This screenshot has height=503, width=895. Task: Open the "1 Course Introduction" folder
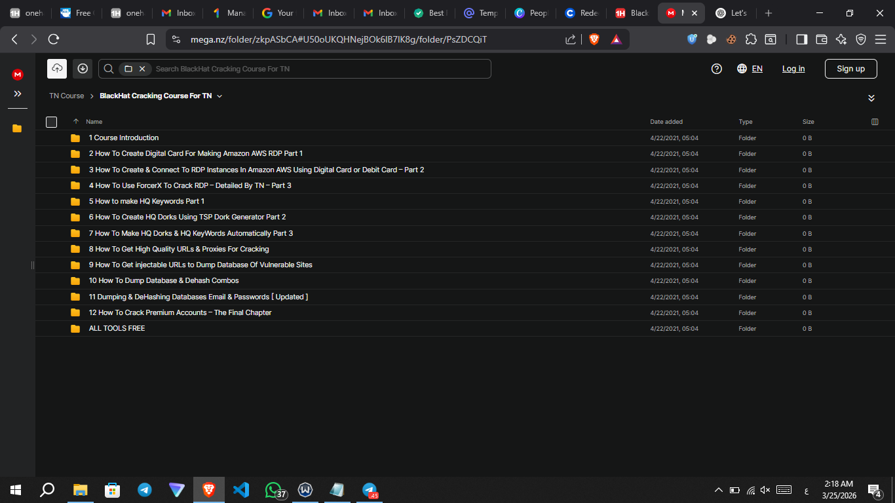[124, 138]
